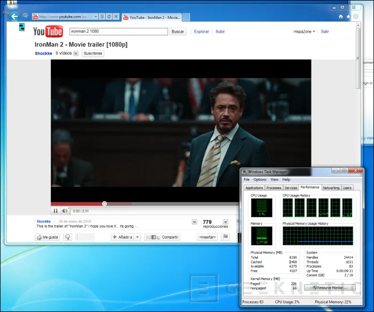This screenshot has width=374, height=312.
Task: Expand the 779 reproducciones statistics chevron
Action: 225,222
